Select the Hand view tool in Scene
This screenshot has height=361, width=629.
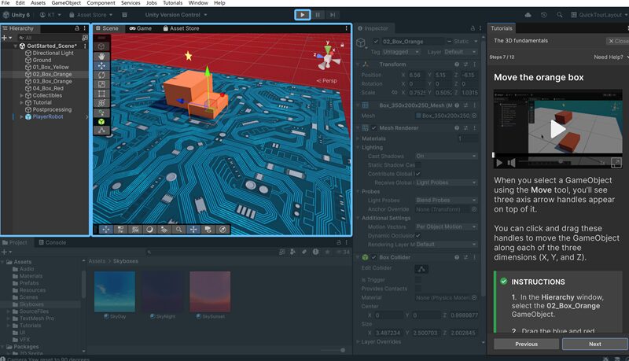[101, 56]
